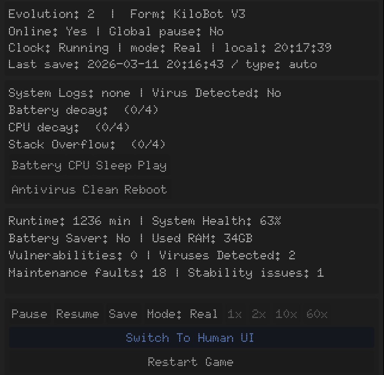Save the game manually
Image resolution: width=384 pixels, height=375 pixels.
(x=123, y=314)
